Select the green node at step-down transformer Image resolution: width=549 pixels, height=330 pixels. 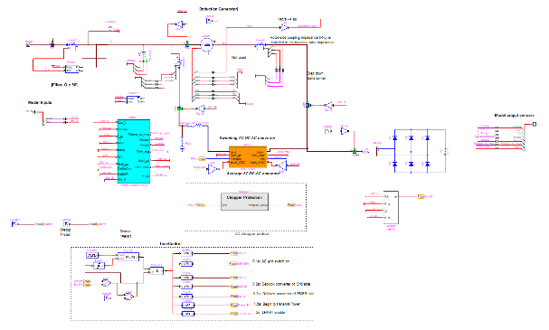308,105
